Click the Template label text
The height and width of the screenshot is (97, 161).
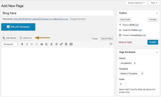(x=124, y=69)
